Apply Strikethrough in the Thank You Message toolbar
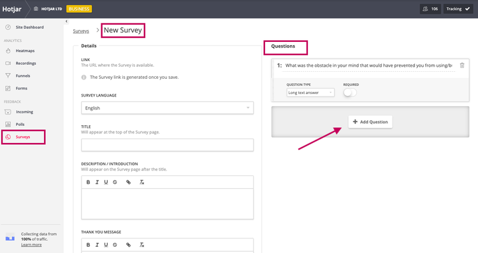This screenshot has width=478, height=253. click(115, 245)
